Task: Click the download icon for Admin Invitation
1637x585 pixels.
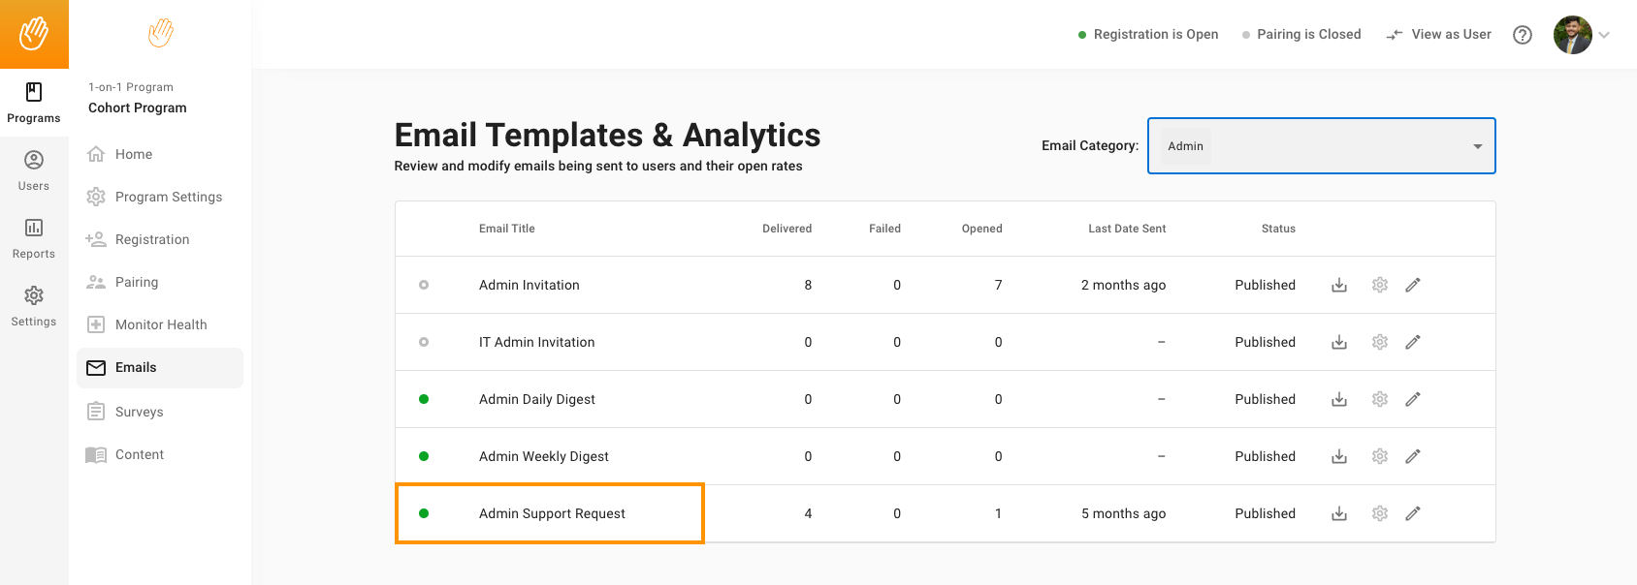Action: (1339, 285)
